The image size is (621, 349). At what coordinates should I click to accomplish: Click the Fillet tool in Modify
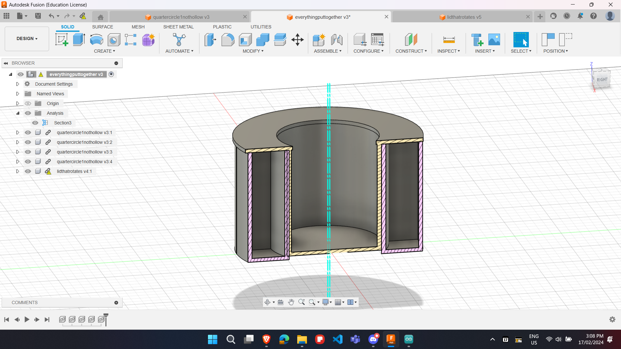click(x=228, y=40)
